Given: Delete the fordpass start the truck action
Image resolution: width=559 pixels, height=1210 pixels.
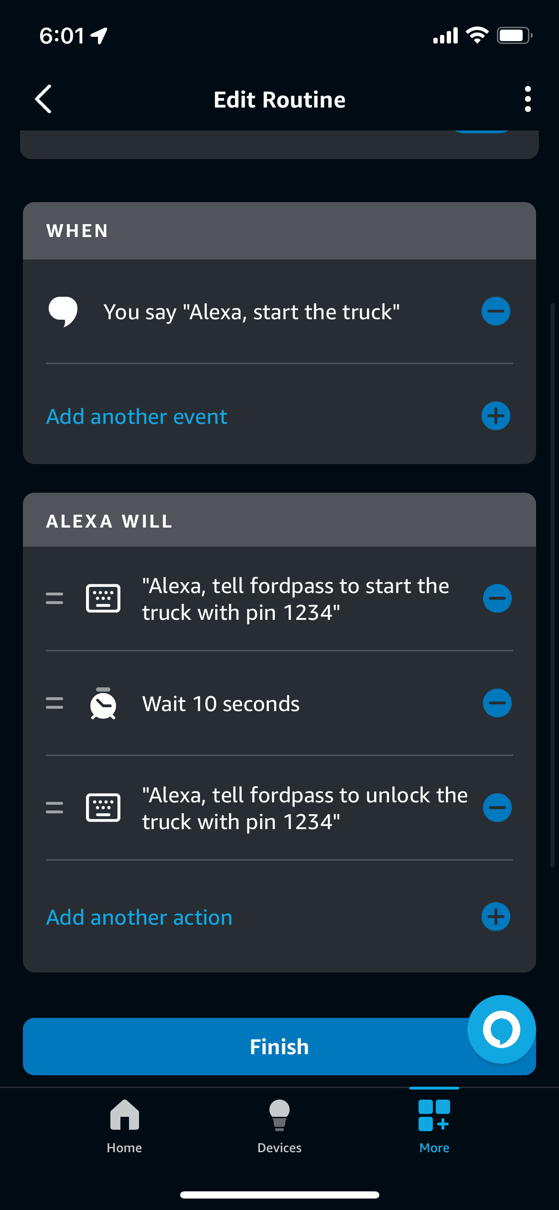Looking at the screenshot, I should click(497, 598).
